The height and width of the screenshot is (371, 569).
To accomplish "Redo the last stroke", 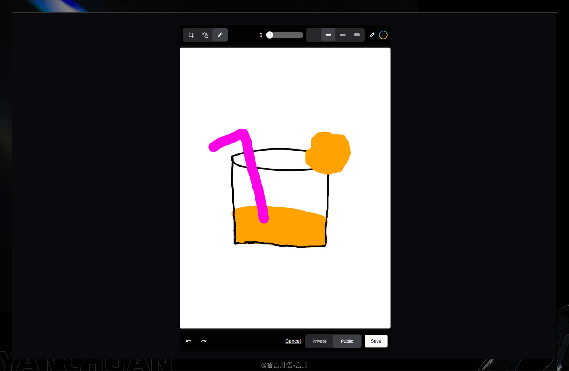I will (204, 341).
